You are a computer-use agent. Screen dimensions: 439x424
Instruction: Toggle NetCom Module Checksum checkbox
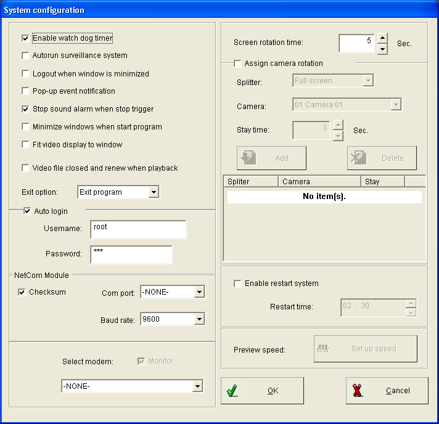point(22,292)
